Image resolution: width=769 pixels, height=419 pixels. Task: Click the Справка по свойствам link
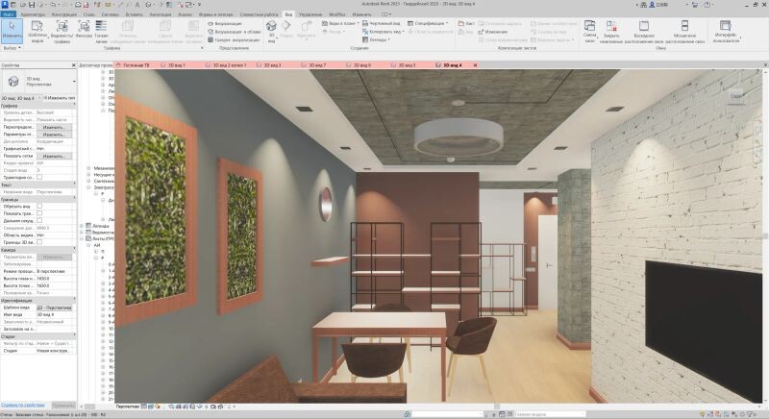pos(21,407)
